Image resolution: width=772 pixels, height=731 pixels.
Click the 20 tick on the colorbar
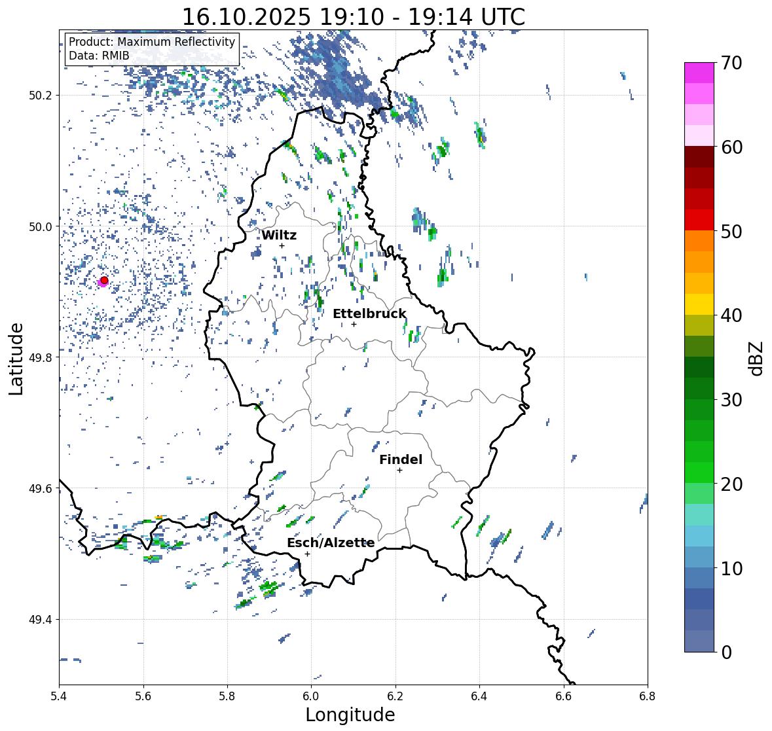click(x=731, y=484)
